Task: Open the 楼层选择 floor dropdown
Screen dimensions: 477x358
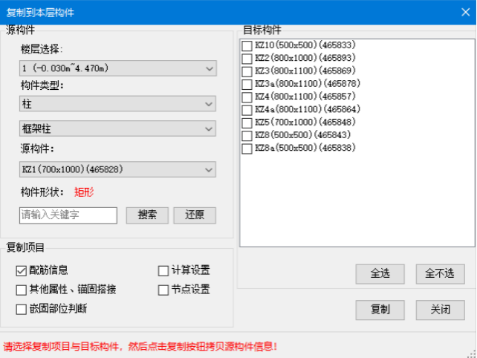Action: point(117,68)
